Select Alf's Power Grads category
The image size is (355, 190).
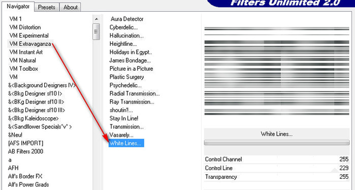pyautogui.click(x=28, y=184)
